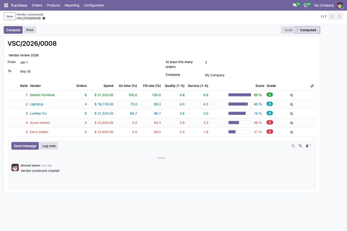This screenshot has width=347, height=231.
Task: Open the column options toggle
Action: (312, 86)
